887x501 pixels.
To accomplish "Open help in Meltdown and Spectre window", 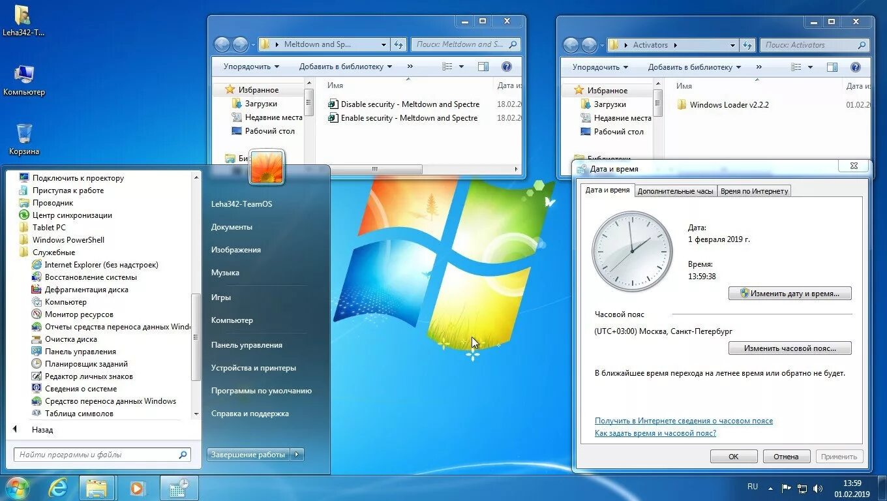I will tap(507, 67).
